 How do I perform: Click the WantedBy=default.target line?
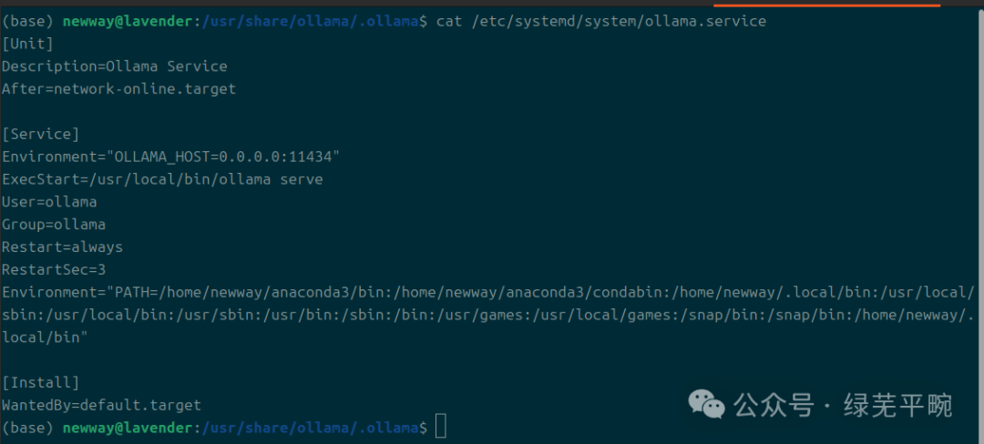click(102, 405)
